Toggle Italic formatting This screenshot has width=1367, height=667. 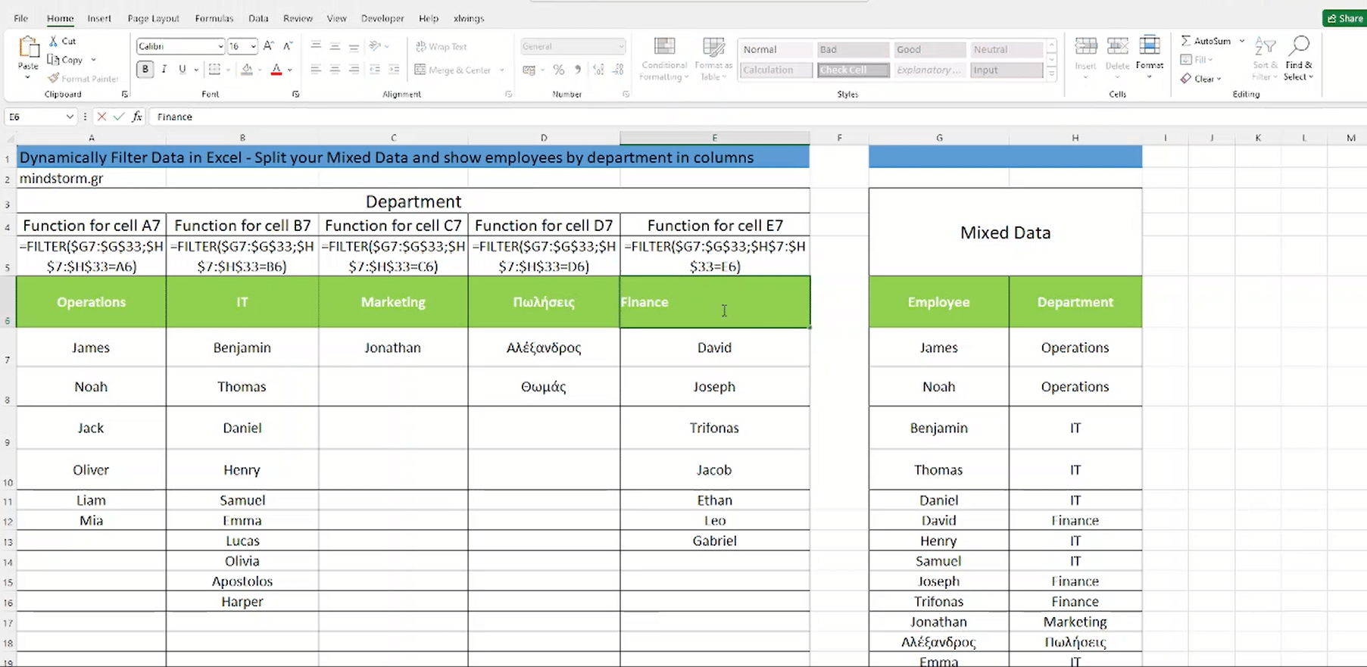pyautogui.click(x=164, y=70)
